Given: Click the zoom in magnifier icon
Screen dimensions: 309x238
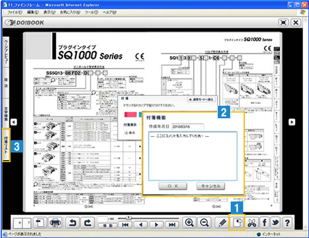Looking at the screenshot, I should 189,223.
